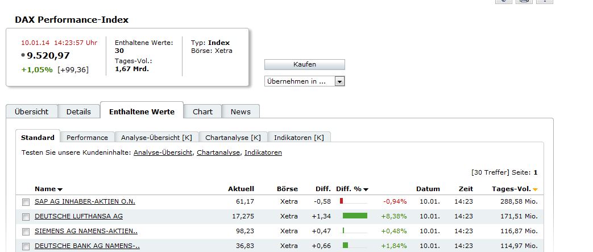Click the printer icon at the top

click(524, 2)
